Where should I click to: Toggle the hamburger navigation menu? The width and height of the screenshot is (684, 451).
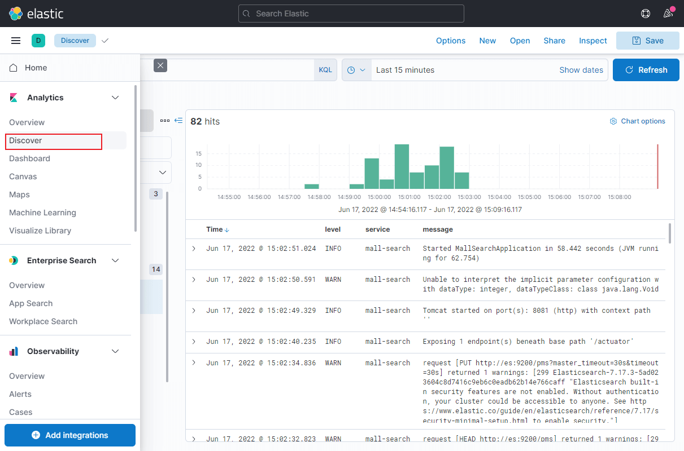coord(16,41)
